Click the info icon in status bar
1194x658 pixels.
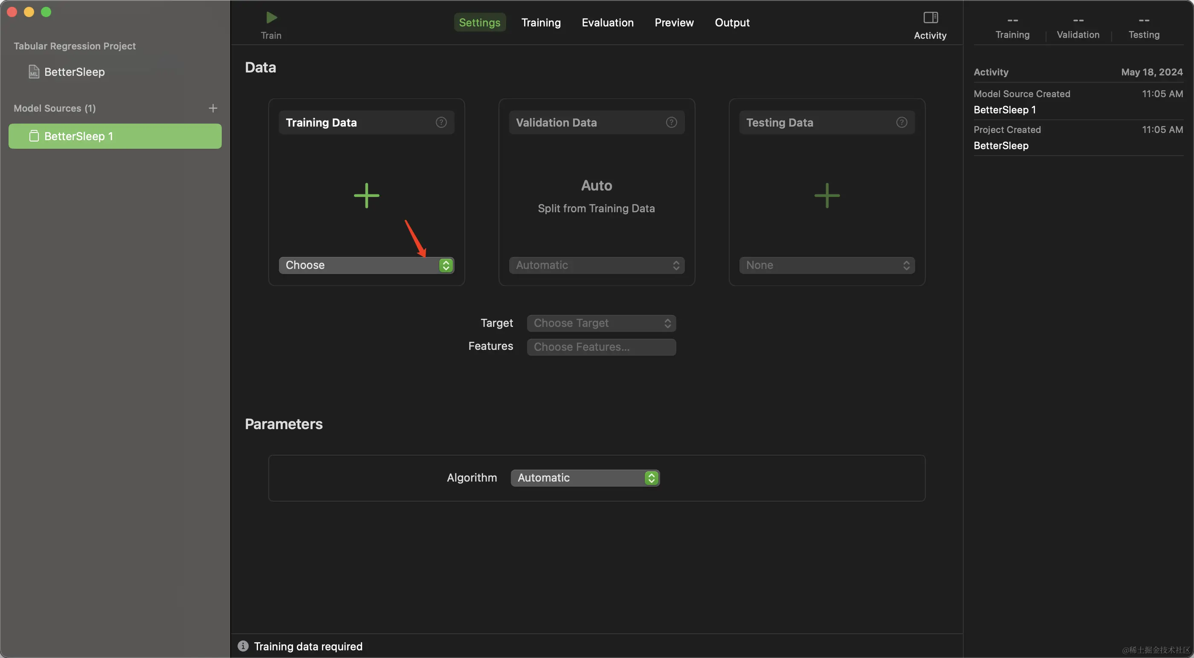pos(243,646)
